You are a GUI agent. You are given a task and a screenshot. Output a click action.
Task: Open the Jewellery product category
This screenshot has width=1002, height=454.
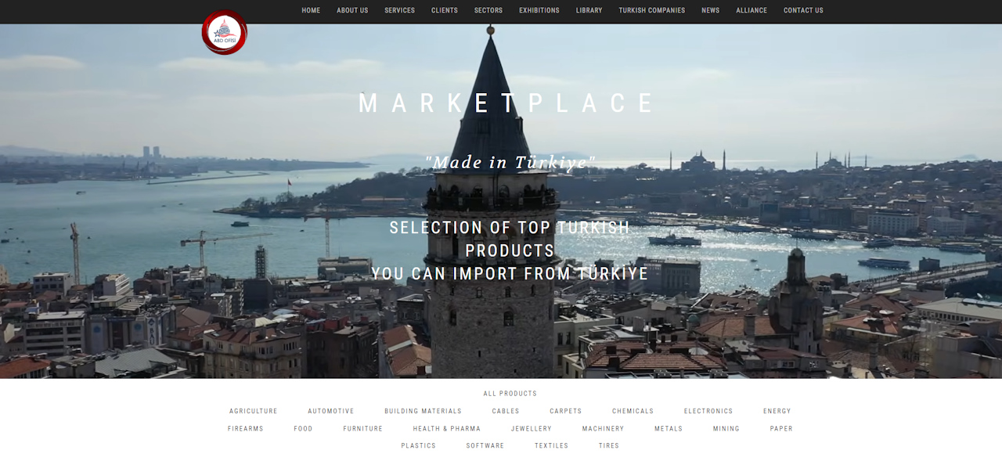[x=532, y=429]
